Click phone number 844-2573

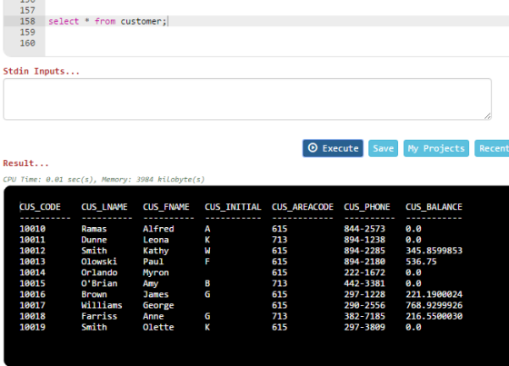tap(364, 229)
